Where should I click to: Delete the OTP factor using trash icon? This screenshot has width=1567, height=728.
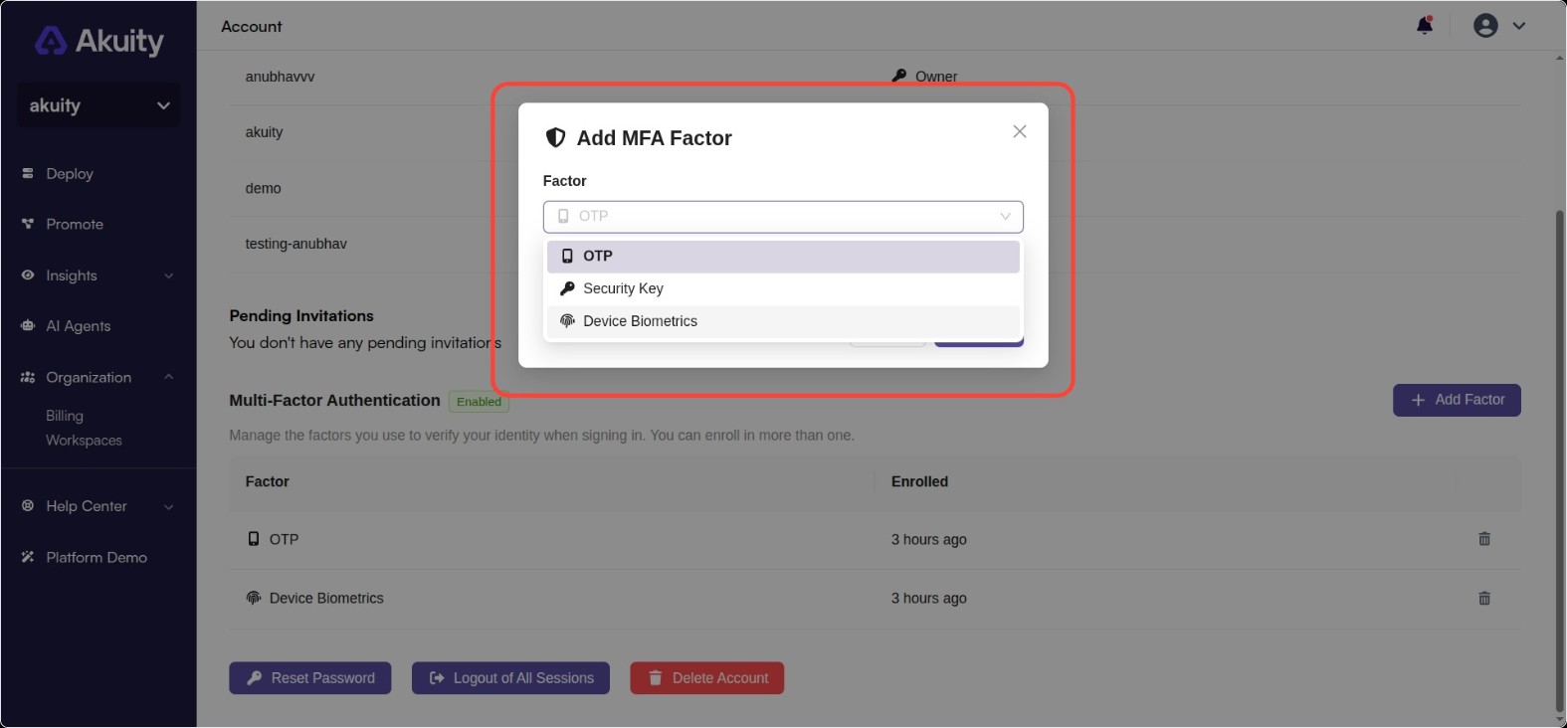[1484, 539]
